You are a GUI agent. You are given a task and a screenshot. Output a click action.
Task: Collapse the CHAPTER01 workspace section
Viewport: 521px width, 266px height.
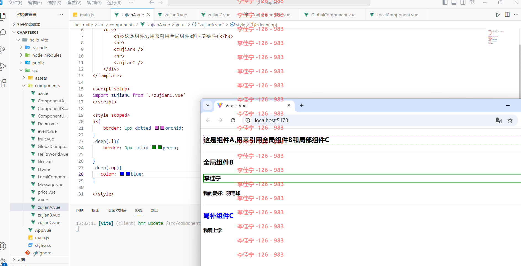tap(40, 32)
